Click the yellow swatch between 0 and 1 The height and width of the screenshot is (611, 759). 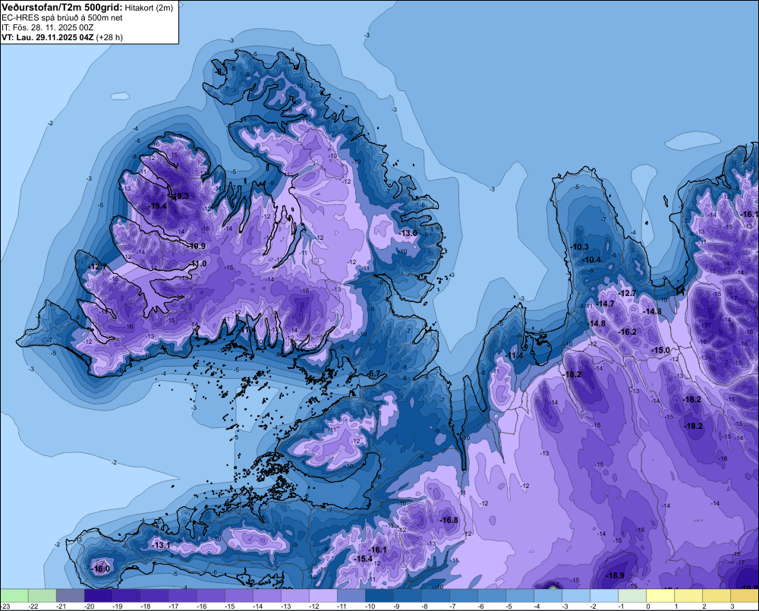(660, 596)
